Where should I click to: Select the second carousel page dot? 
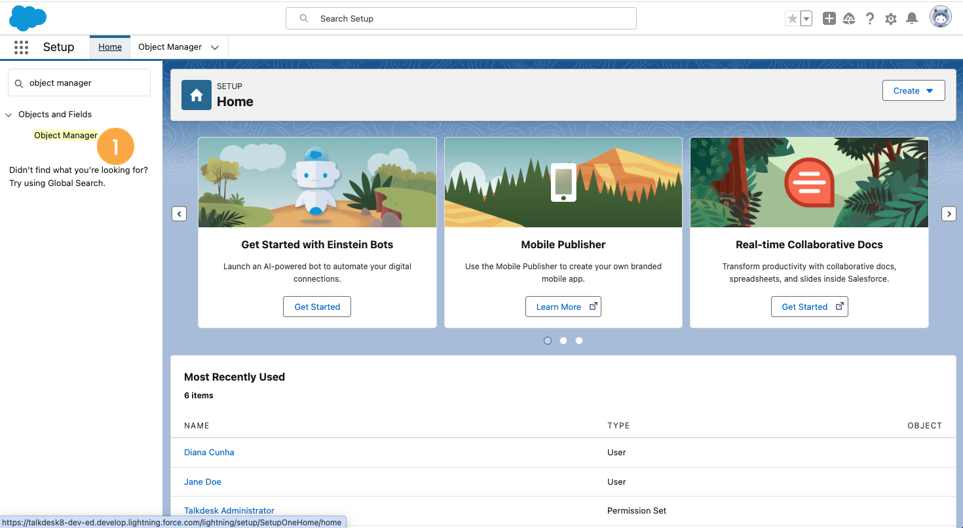(563, 340)
